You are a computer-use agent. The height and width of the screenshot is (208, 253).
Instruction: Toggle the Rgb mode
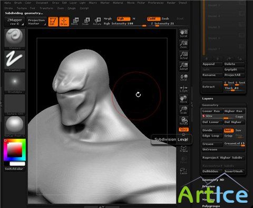123,19
